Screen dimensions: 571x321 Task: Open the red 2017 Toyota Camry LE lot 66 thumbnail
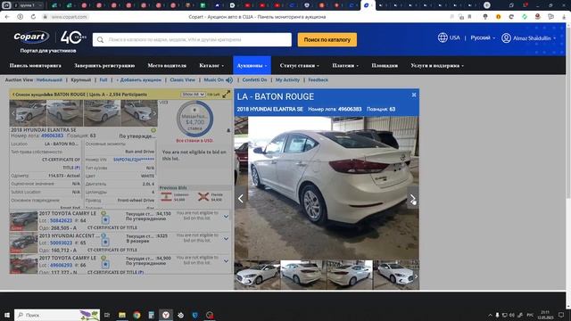(23, 264)
